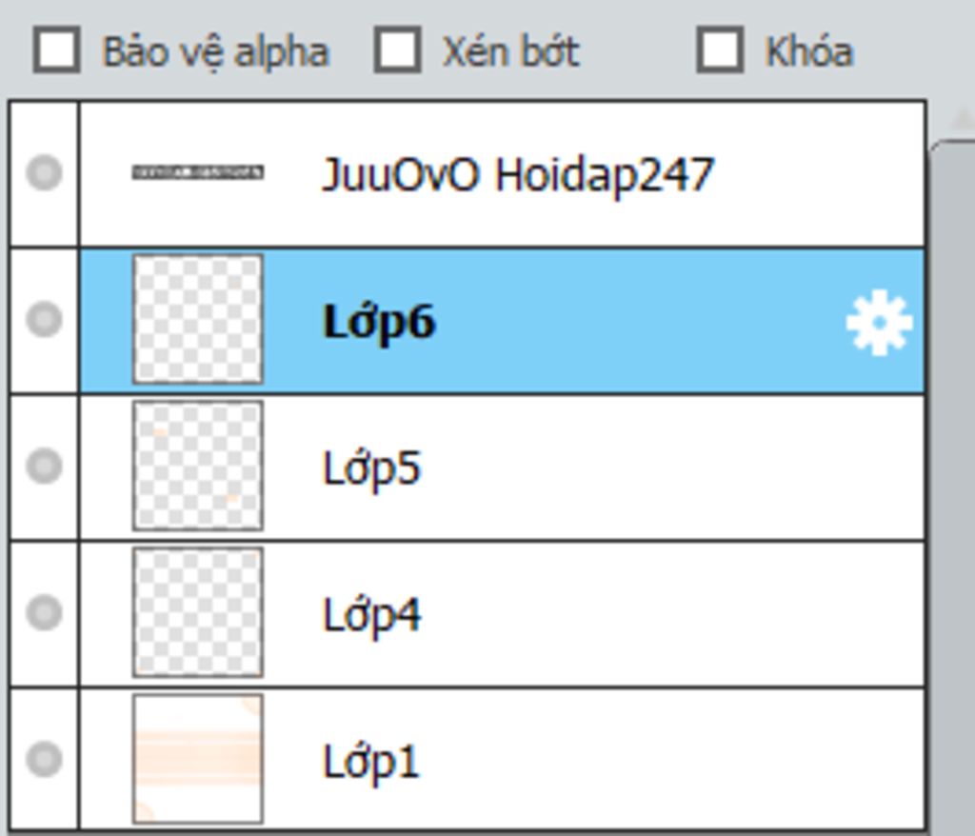Screen dimensions: 975x836
Task: Toggle visibility of Lớp6 layer
Action: click(x=44, y=319)
